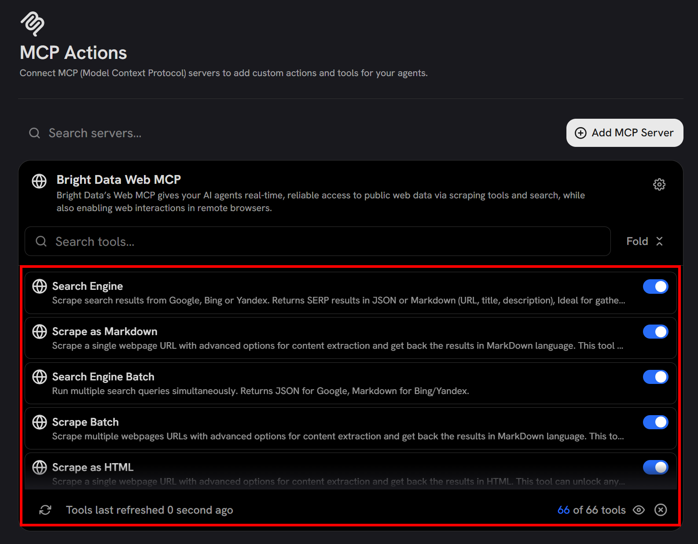Viewport: 698px width, 544px height.
Task: Click the magnifier icon in Search tools
Action: click(41, 241)
